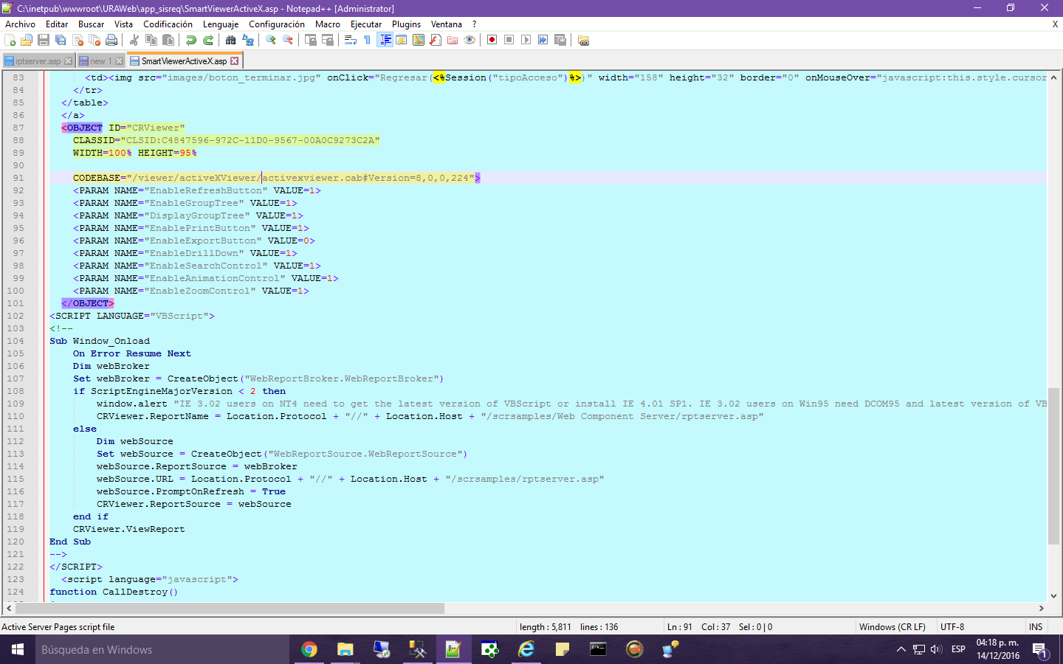The image size is (1063, 664).
Task: Open the Configuración menu
Action: point(277,24)
